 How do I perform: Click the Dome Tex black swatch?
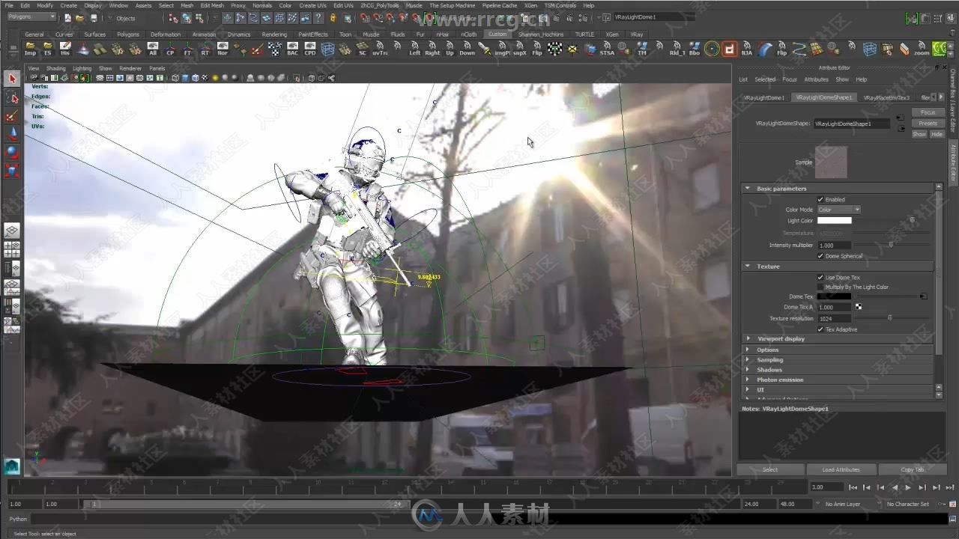click(x=834, y=296)
